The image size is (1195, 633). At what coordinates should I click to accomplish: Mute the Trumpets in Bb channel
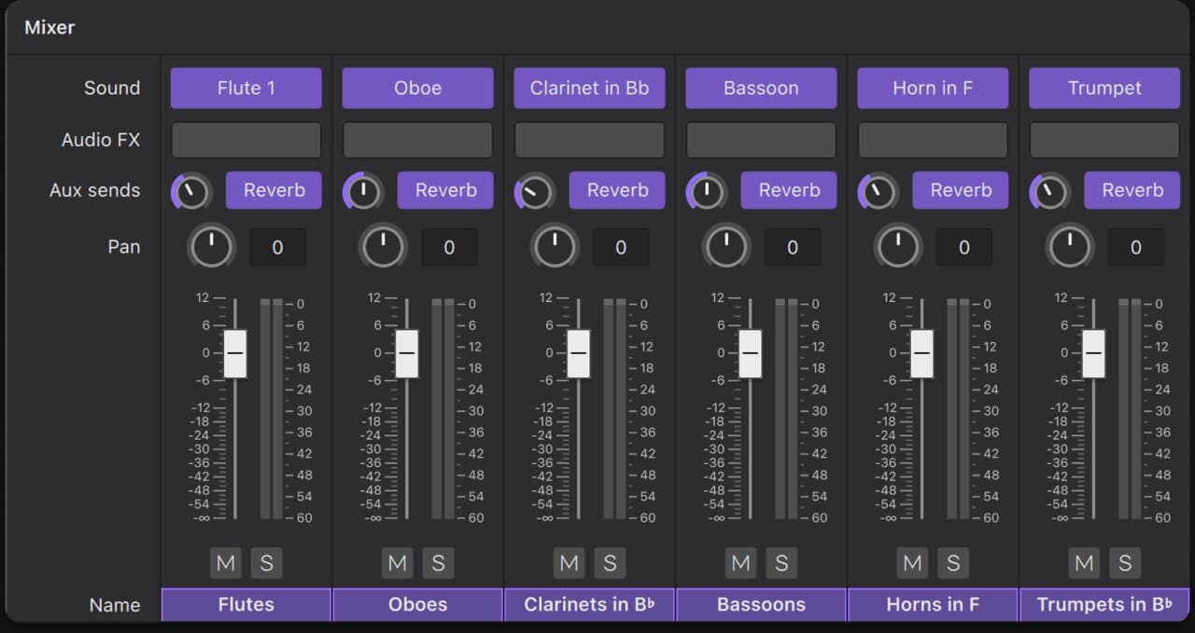pos(1085,563)
